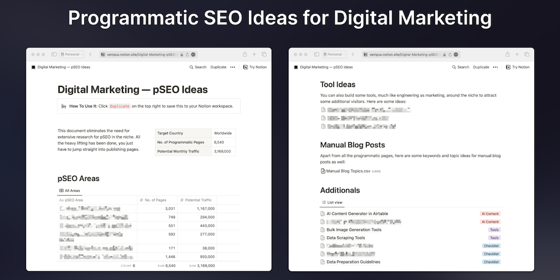Image resolution: width=560 pixels, height=280 pixels.
Task: Open three-dot page menu in left window
Action: (x=232, y=67)
